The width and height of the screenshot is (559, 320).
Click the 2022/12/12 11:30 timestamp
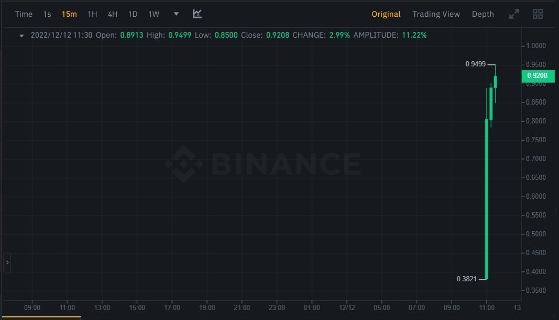[x=61, y=35]
